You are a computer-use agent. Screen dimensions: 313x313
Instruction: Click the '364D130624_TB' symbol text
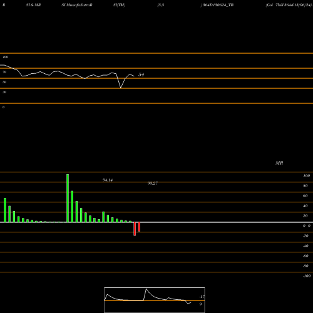point(218,5)
